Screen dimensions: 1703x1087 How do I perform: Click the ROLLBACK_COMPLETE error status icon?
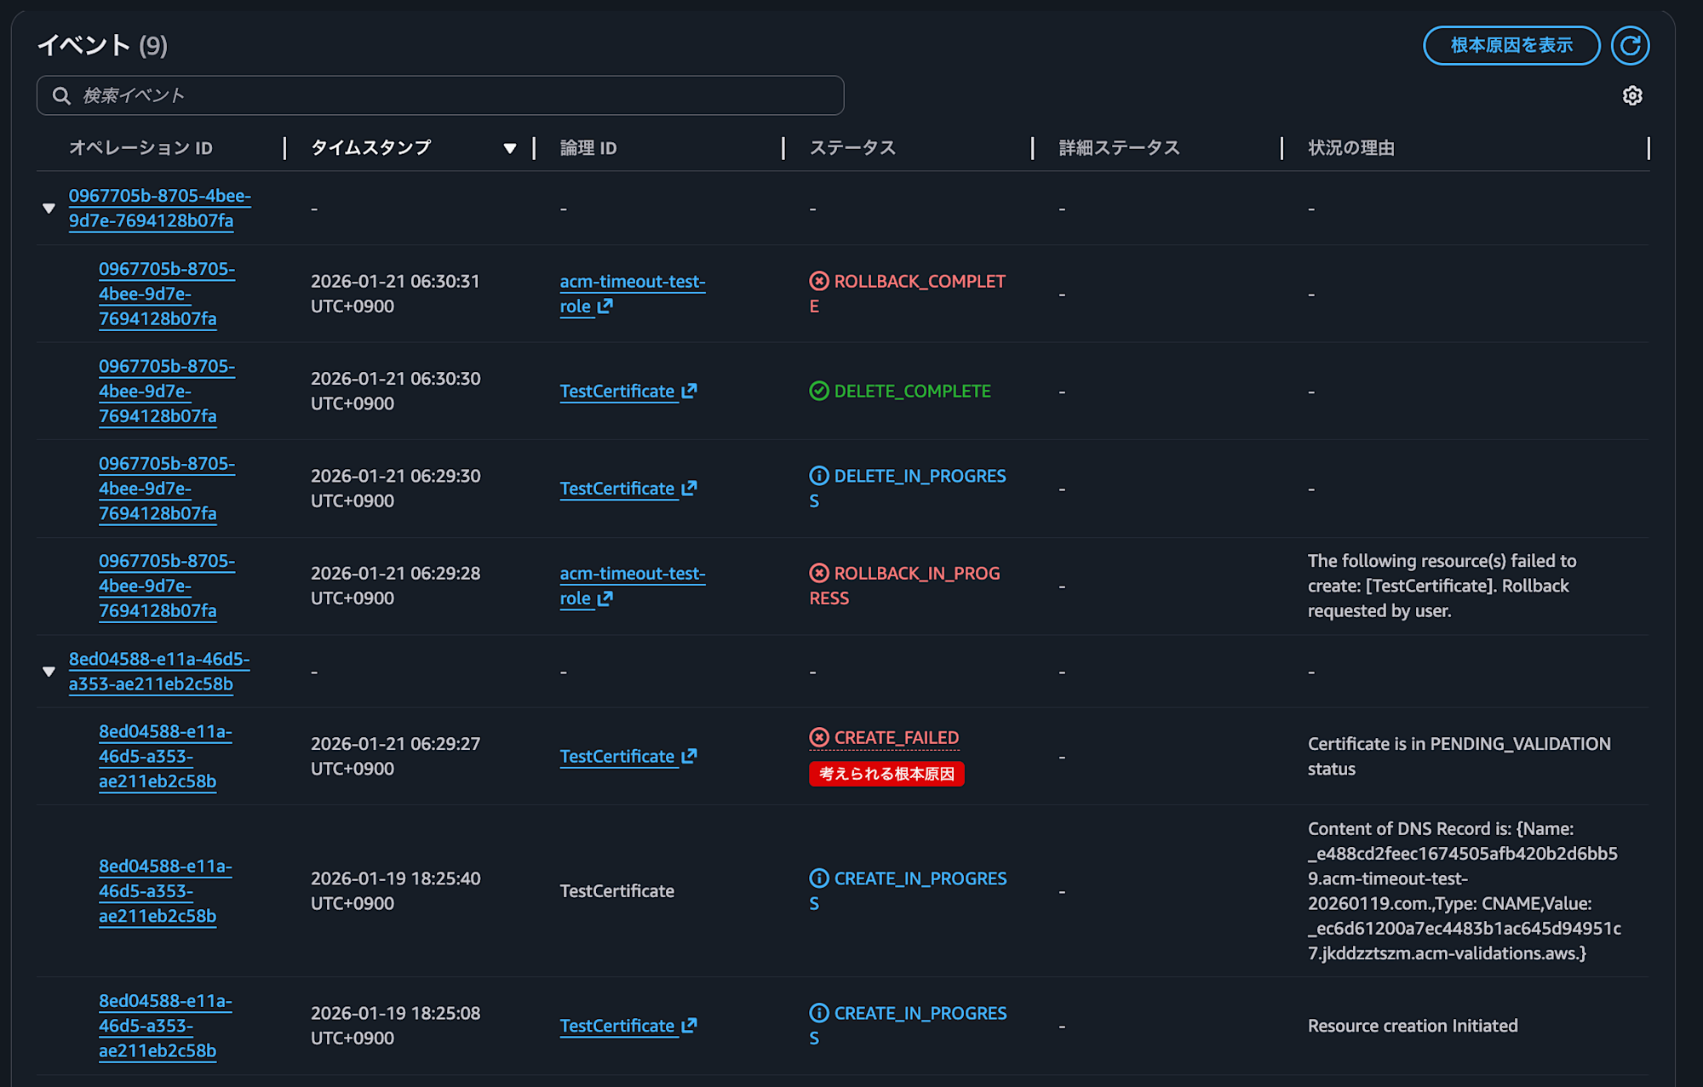click(818, 281)
